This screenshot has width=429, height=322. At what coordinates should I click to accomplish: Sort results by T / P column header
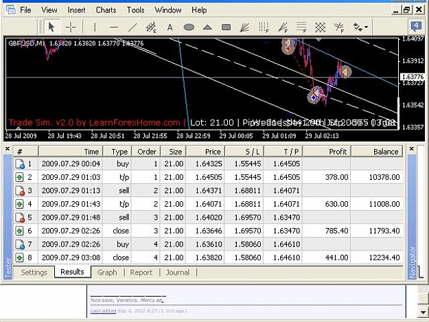[283, 152]
